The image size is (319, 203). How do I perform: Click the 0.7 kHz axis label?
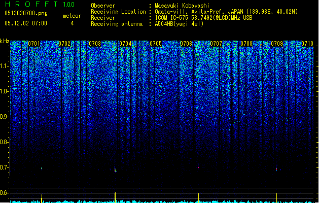click(4, 167)
